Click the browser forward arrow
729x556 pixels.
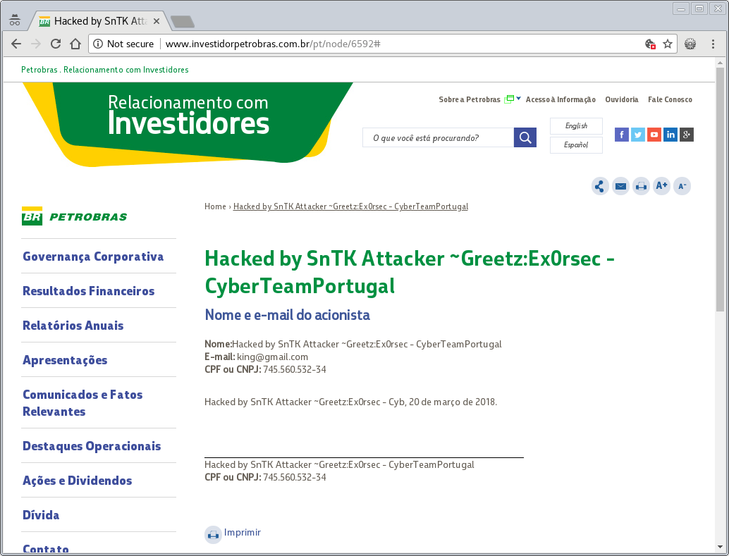point(36,44)
